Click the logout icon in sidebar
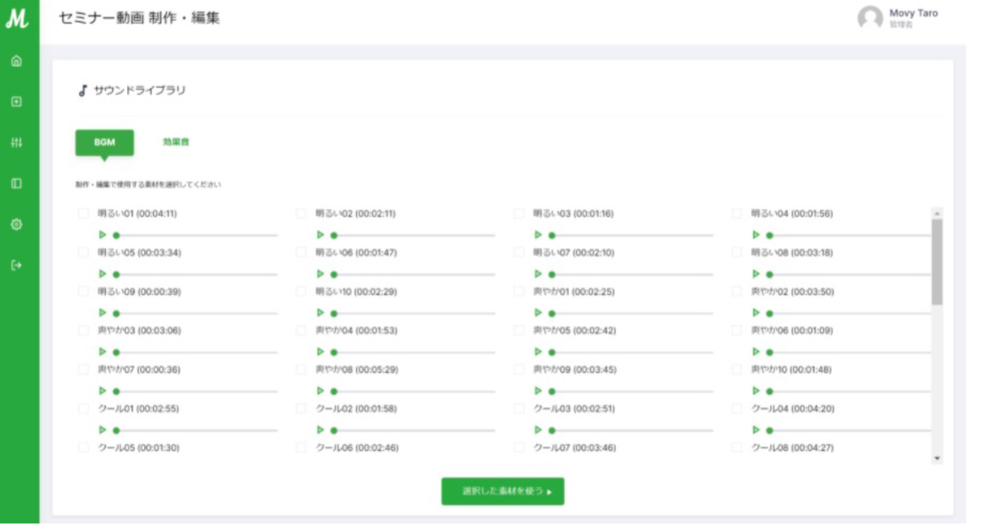The height and width of the screenshot is (524, 990). click(17, 266)
